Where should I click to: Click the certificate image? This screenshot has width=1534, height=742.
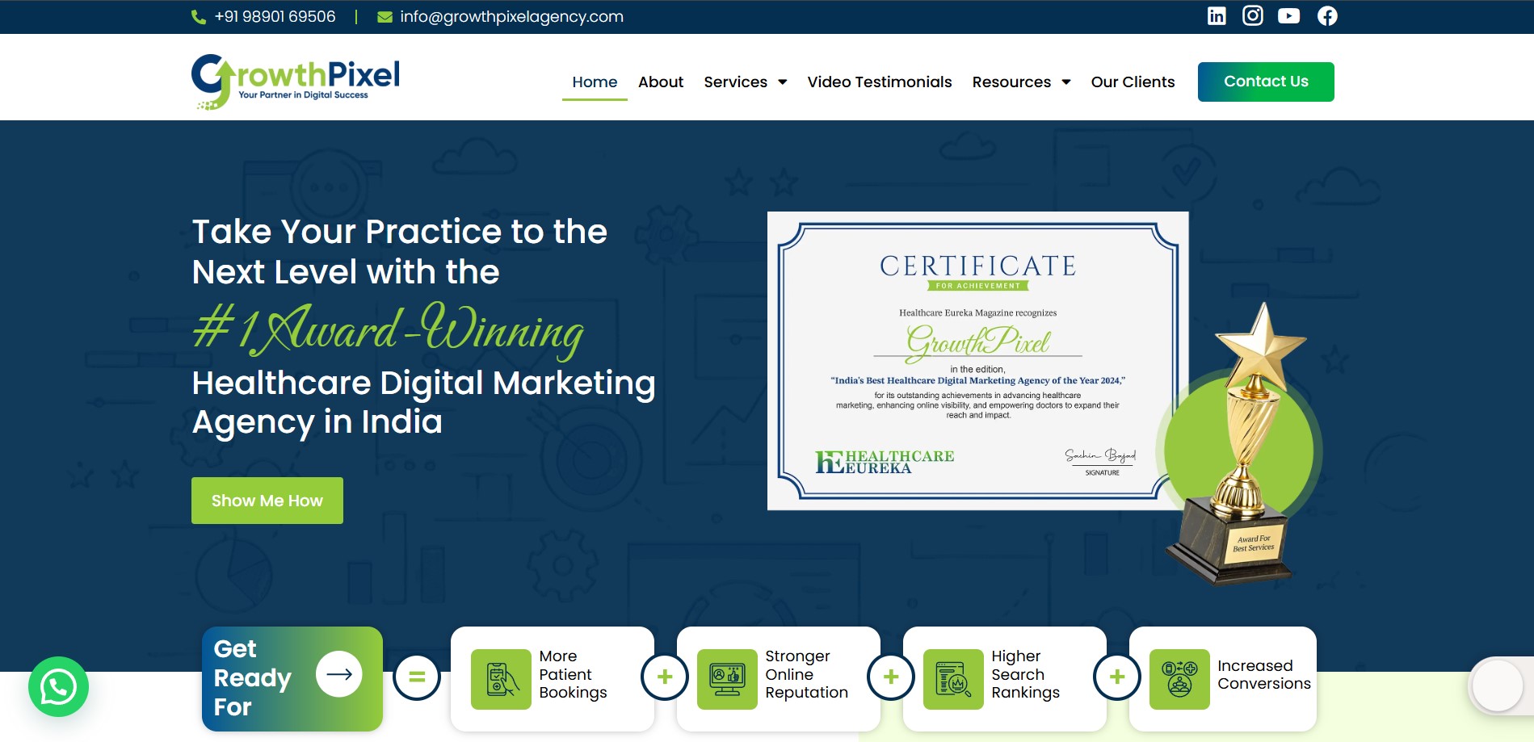click(x=977, y=361)
